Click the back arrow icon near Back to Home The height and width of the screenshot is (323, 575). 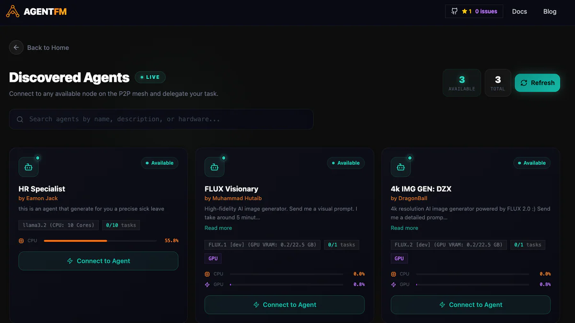click(x=16, y=47)
